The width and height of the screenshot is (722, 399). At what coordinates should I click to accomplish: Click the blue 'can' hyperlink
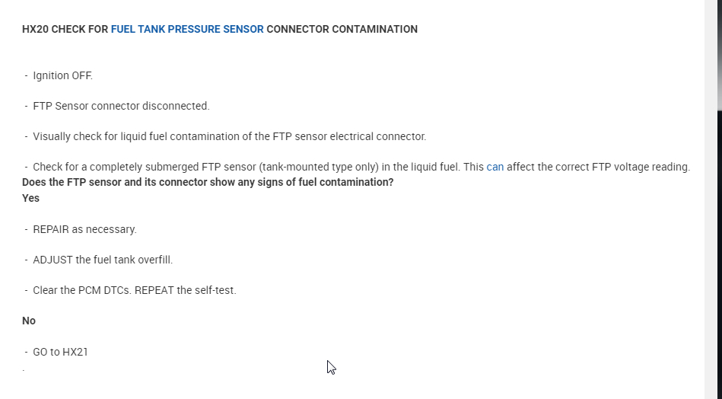click(x=495, y=168)
